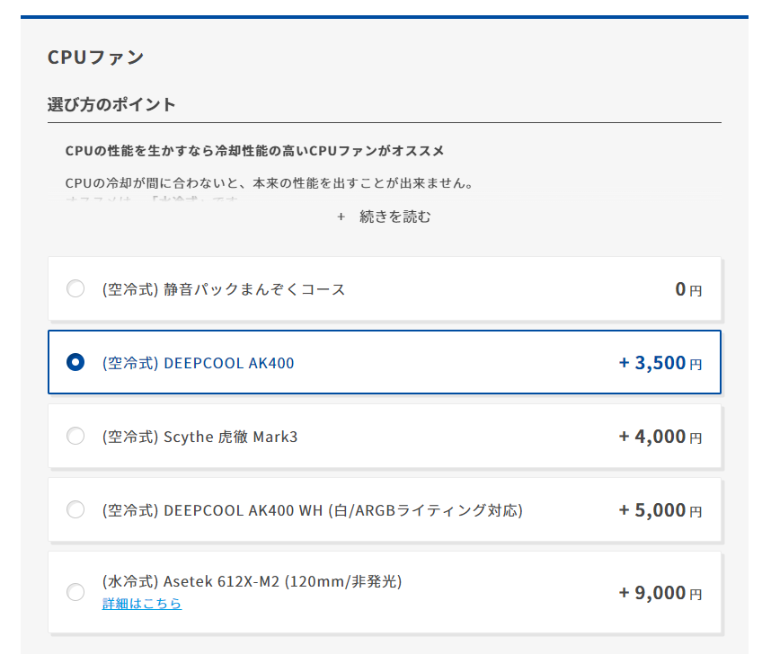Screen dimensions: 762x654
Task: Click the CPUの性能を生かすなら bold tip heading
Action: coord(254,151)
